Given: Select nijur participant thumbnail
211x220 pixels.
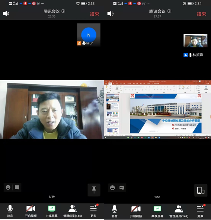Looking at the screenshot, I should [x=89, y=35].
